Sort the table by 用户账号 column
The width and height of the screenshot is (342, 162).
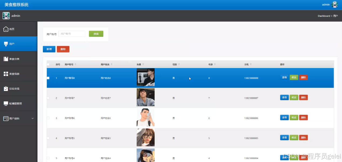coord(75,64)
